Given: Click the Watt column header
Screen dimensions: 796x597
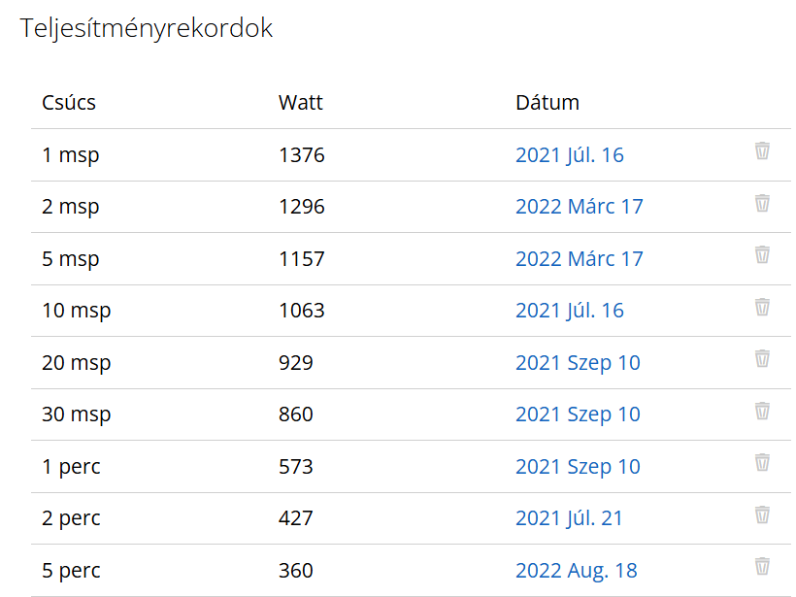Looking at the screenshot, I should (301, 103).
